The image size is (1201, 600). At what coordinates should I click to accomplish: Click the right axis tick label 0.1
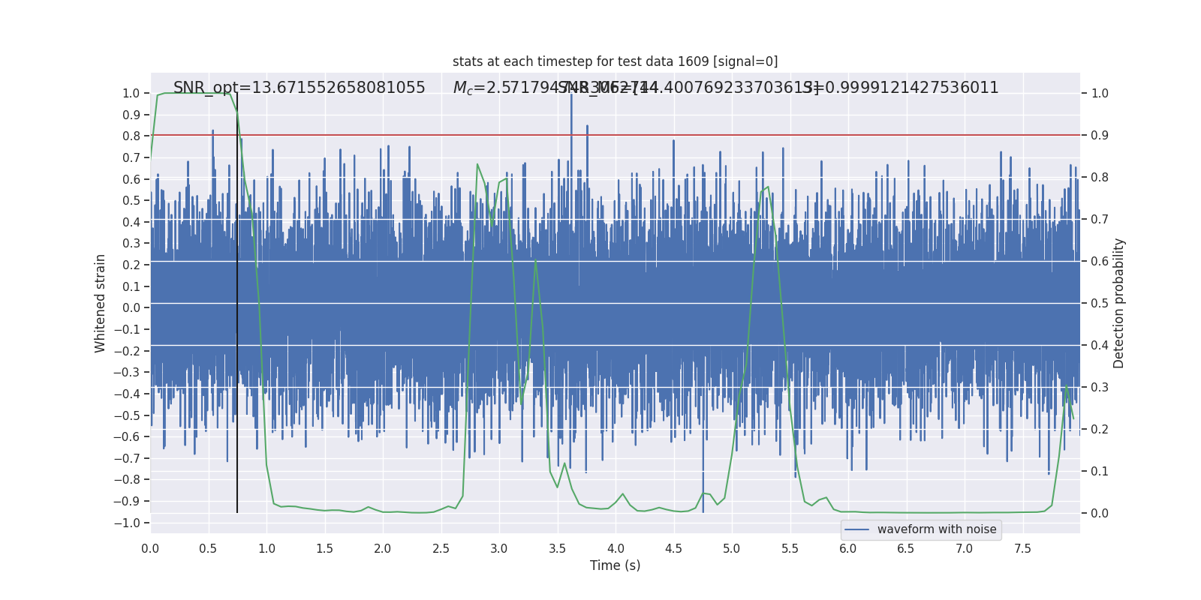pos(1100,472)
